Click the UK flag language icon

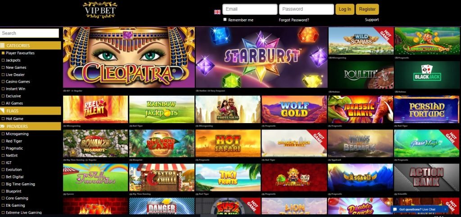coord(217,12)
